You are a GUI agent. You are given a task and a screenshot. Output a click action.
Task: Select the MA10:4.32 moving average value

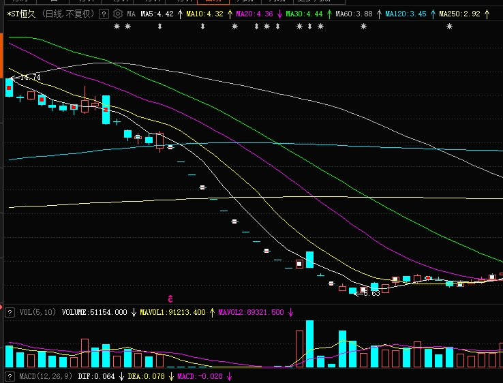[204, 14]
